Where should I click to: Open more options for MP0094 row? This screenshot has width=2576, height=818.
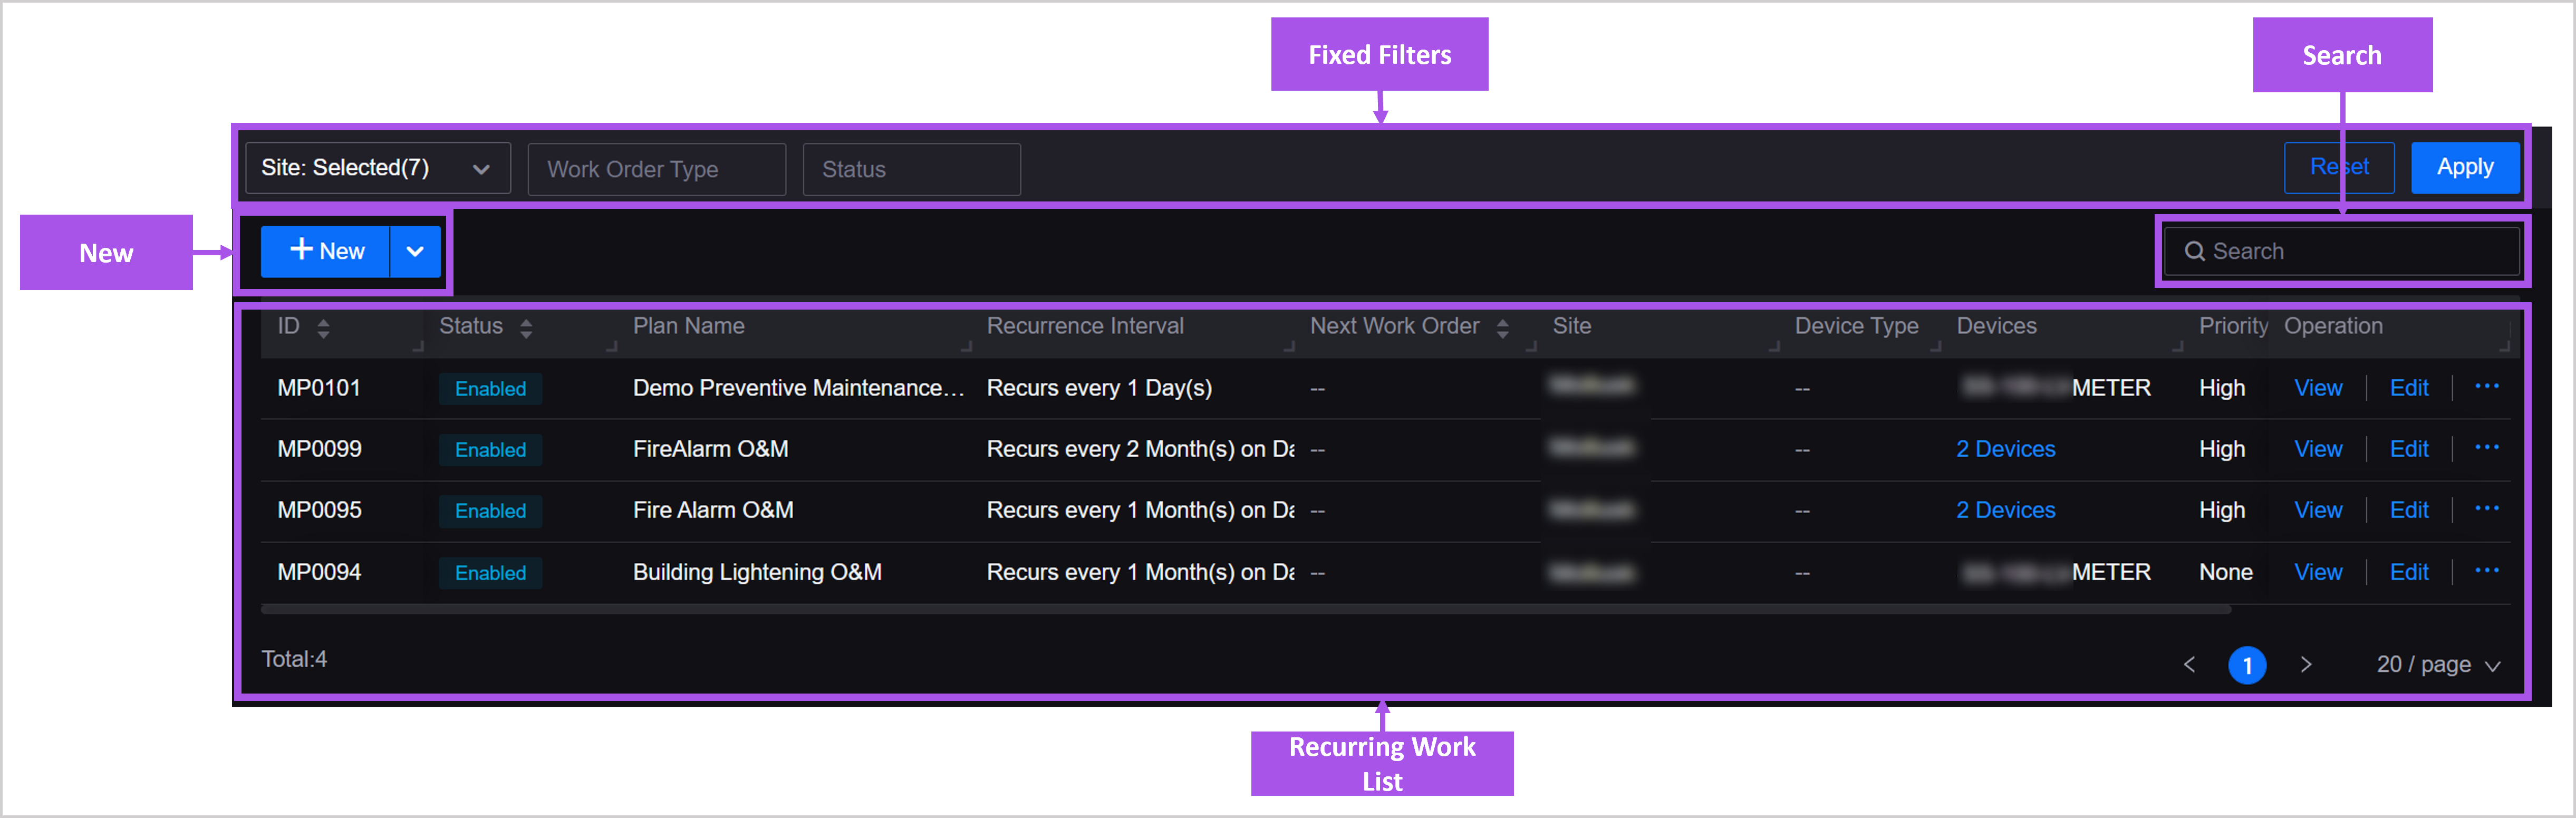coord(2486,571)
